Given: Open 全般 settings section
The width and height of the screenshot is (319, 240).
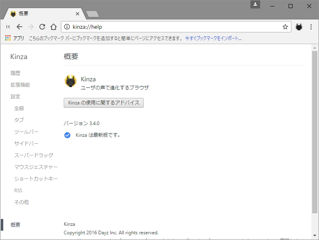Looking at the screenshot, I should (x=19, y=108).
